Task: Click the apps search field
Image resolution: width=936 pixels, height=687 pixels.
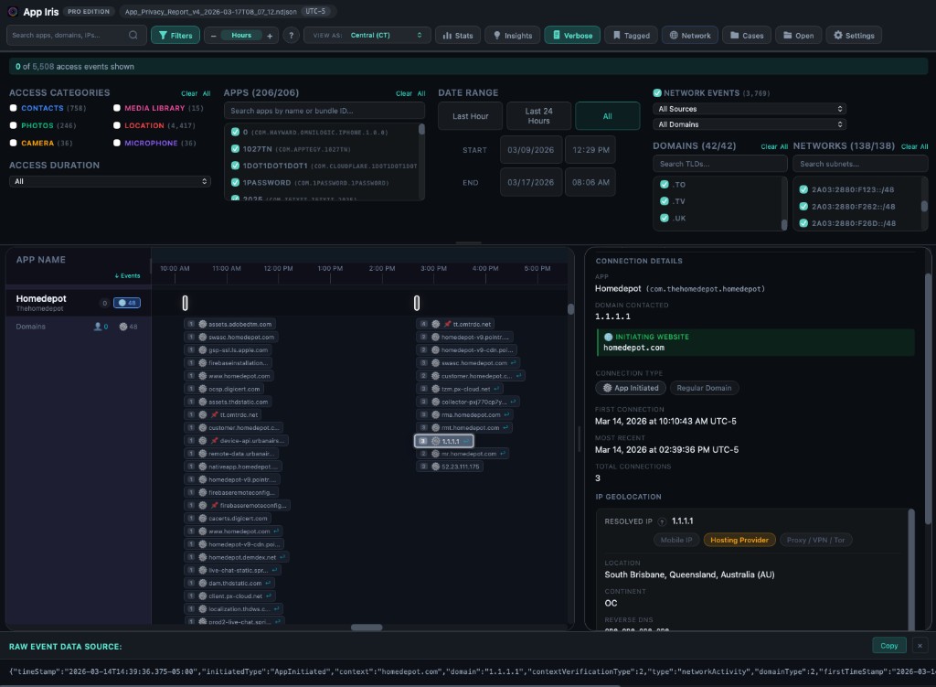Action: [x=324, y=111]
